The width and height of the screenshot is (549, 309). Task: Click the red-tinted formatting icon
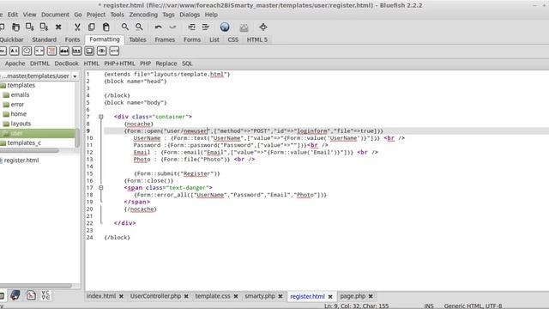point(51,51)
